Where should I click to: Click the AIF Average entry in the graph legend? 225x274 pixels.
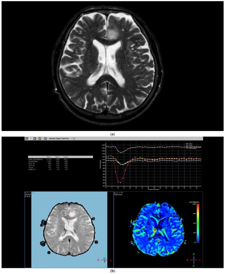191,148
